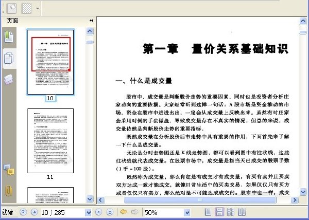Switch to continuous page layout
The height and width of the screenshot is (220, 309).
219,212
